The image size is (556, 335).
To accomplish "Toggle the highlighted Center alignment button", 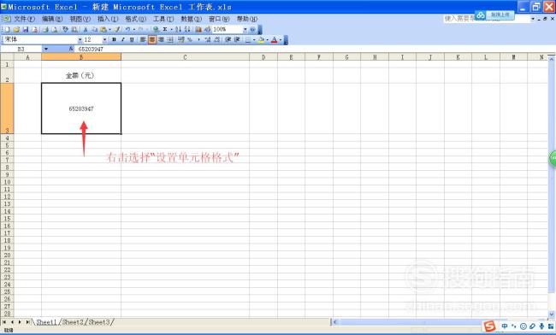I will click(x=152, y=39).
